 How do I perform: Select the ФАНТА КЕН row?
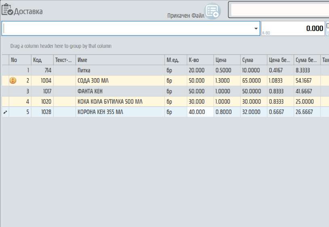tap(120, 91)
